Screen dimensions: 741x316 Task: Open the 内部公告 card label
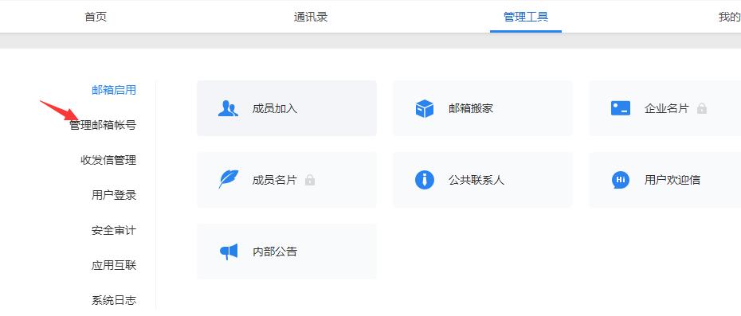(x=275, y=252)
